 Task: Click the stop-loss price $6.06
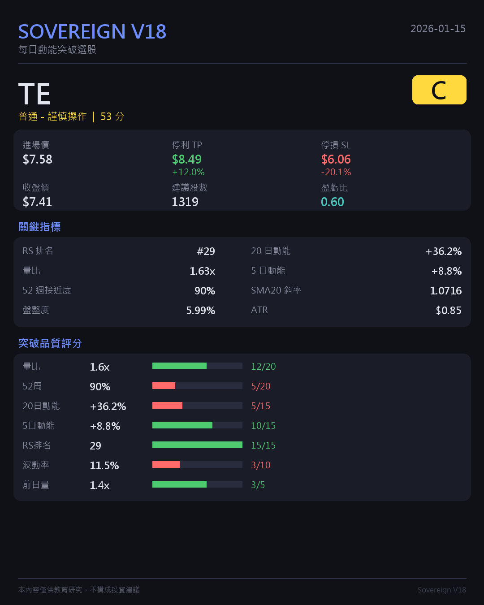coord(336,159)
